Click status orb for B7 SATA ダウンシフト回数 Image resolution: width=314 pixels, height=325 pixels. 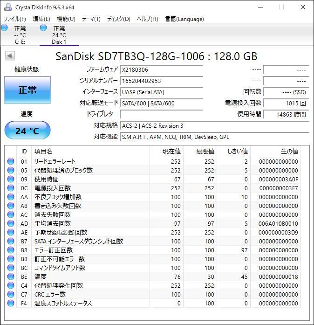point(11,241)
